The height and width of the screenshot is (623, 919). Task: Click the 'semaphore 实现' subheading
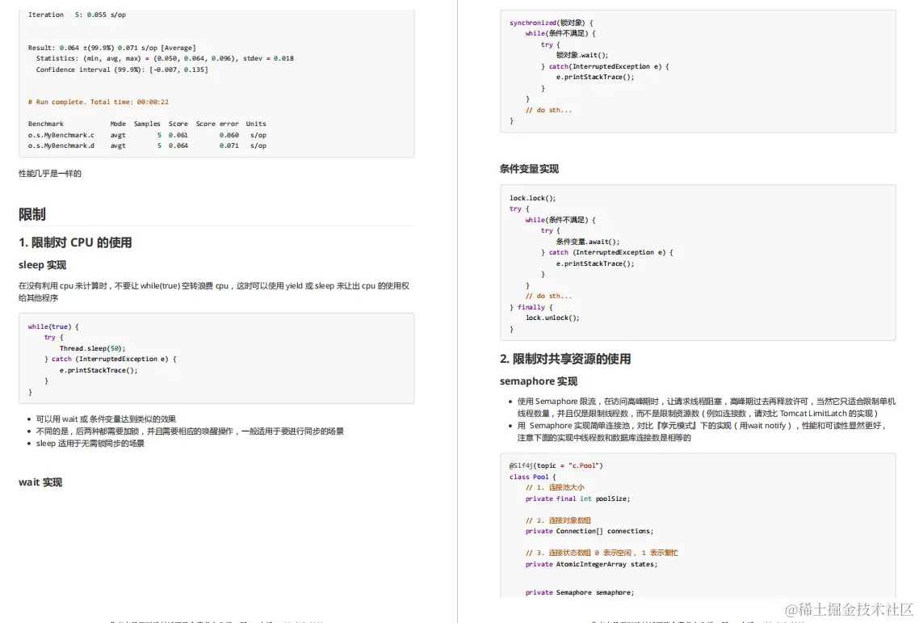539,381
